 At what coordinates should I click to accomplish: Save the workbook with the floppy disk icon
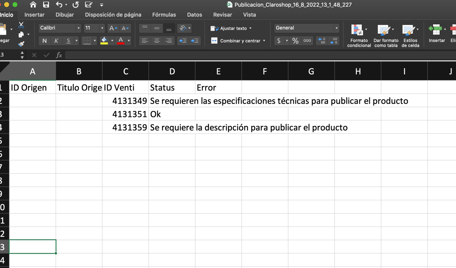pos(46,5)
